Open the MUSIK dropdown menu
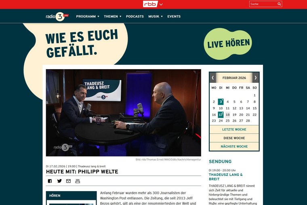This screenshot has height=205, width=307. pyautogui.click(x=155, y=17)
